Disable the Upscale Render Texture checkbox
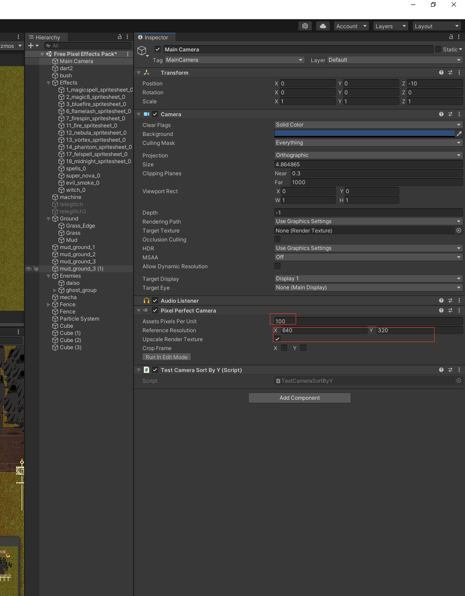 pos(277,339)
